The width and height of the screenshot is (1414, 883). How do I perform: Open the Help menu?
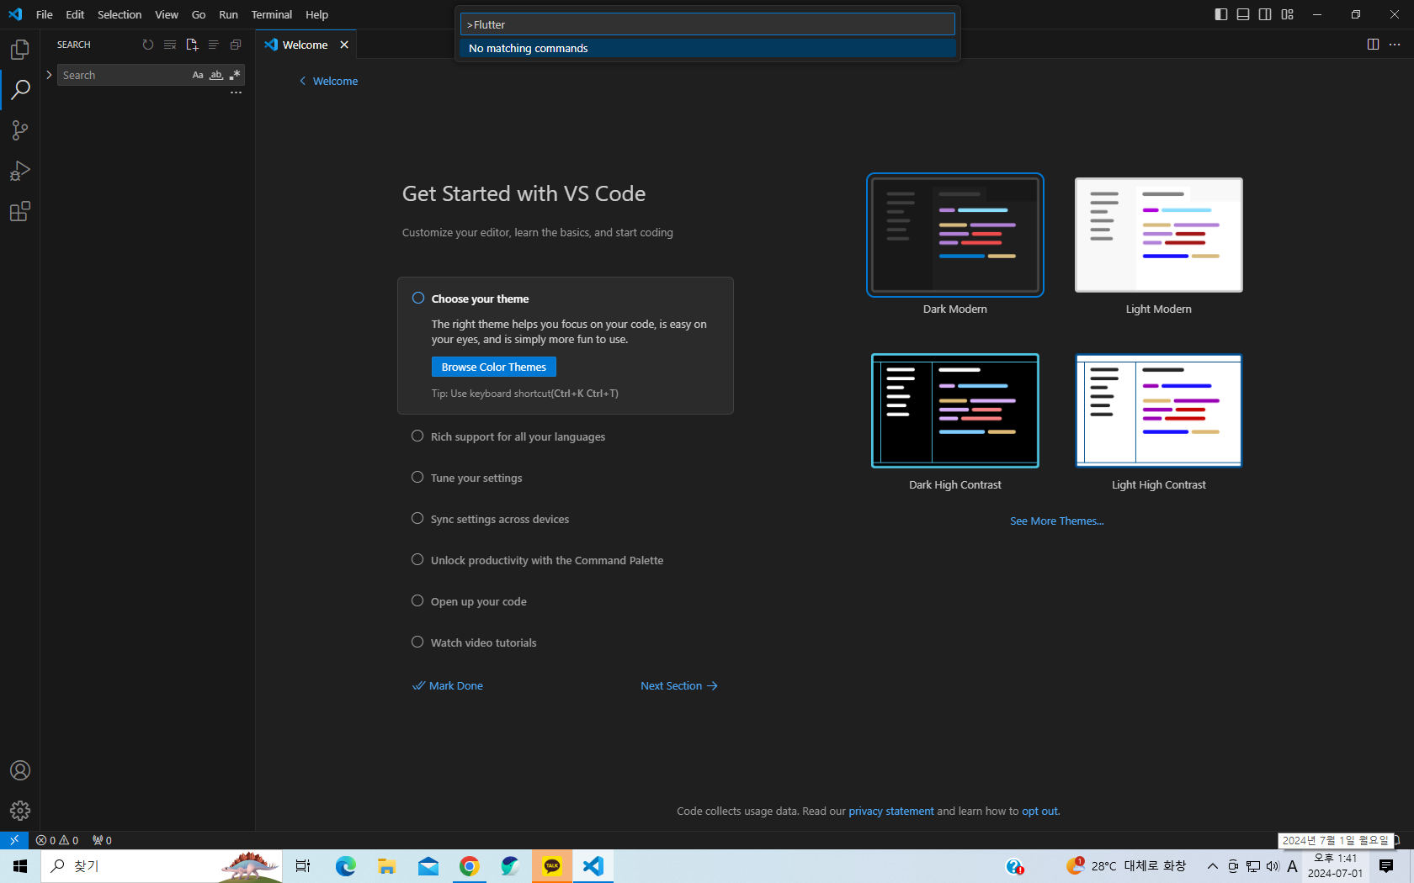pos(316,14)
